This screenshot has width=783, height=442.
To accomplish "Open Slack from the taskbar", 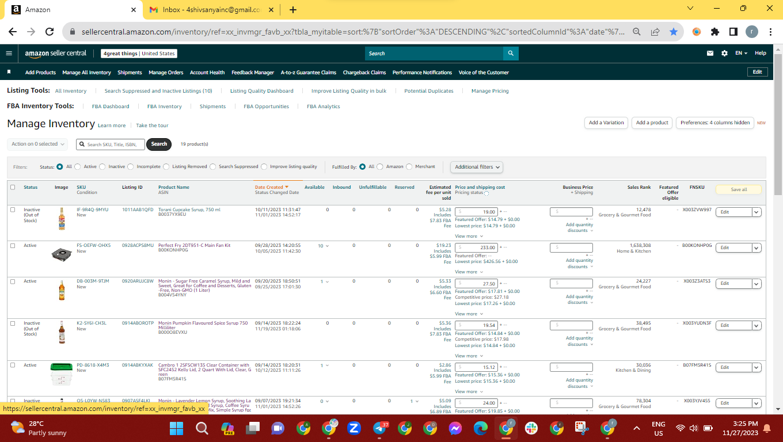I will pos(531,428).
